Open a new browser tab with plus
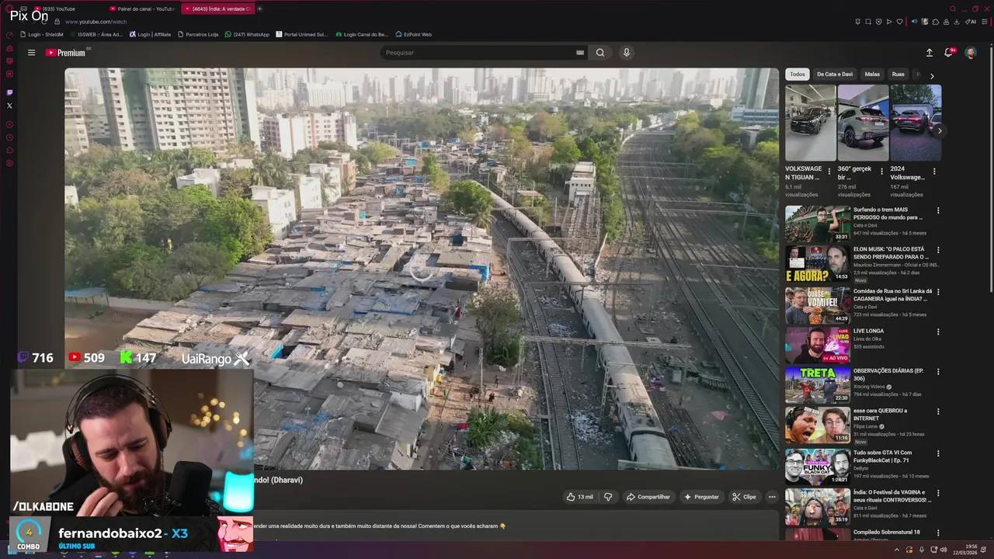This screenshot has height=559, width=994. click(x=259, y=9)
